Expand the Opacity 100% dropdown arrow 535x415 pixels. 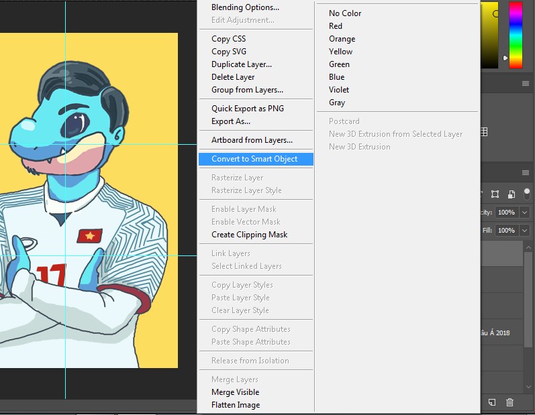tap(524, 213)
